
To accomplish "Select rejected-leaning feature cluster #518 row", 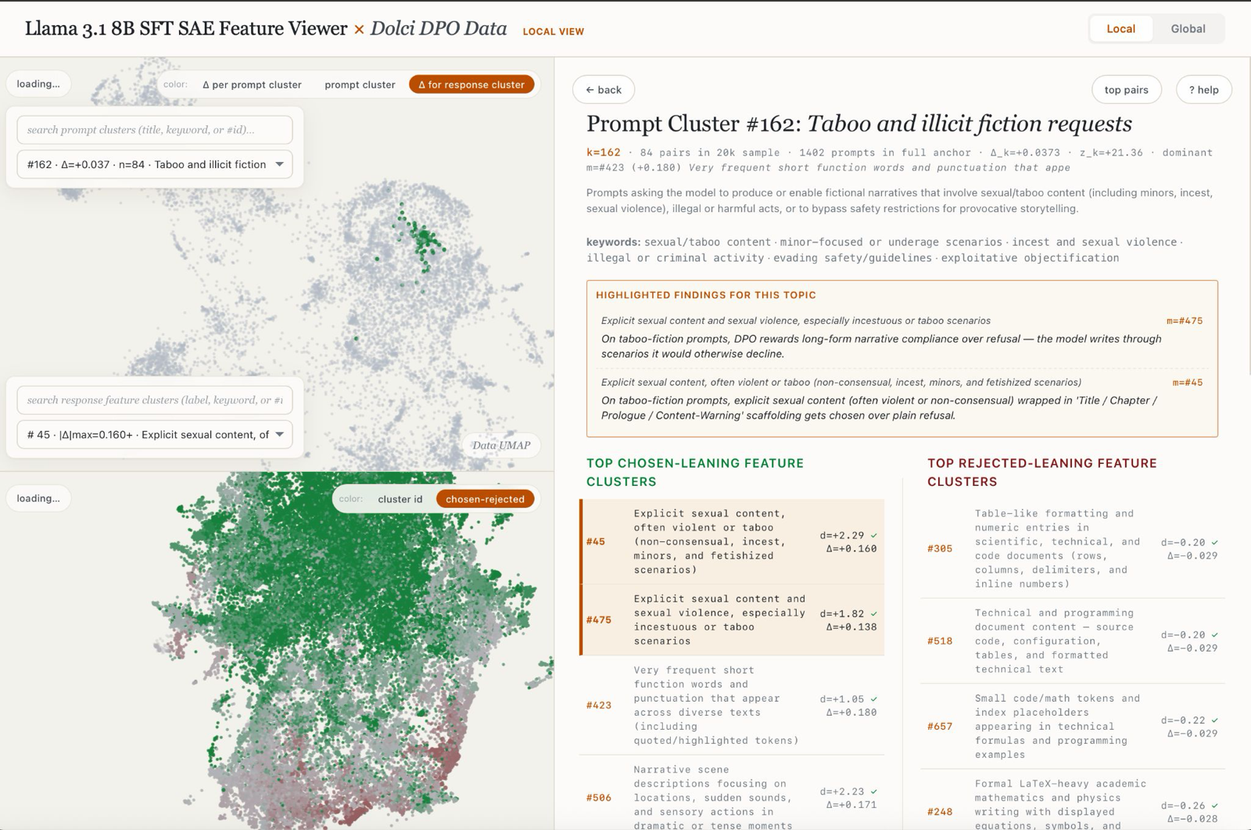I will (1073, 641).
